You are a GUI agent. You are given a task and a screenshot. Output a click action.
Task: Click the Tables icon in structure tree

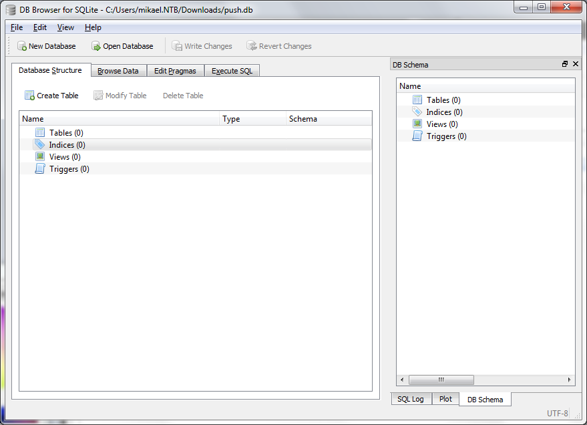40,132
